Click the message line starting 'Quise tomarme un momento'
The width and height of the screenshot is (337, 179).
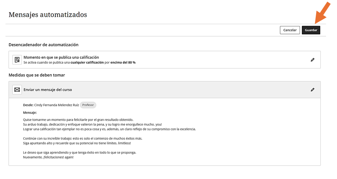click(78, 120)
